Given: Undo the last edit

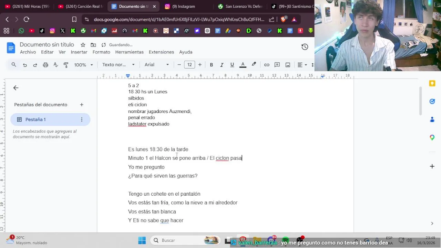Looking at the screenshot, I should [25, 65].
